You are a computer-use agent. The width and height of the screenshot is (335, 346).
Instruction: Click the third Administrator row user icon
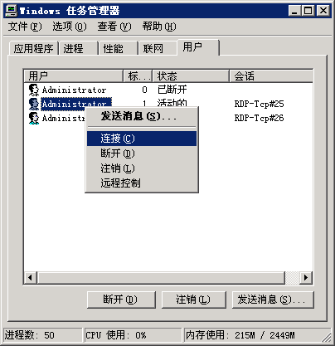[x=34, y=118]
